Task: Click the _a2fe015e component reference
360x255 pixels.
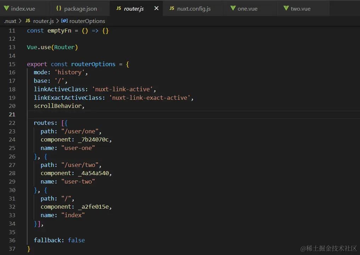Action: coord(94,207)
